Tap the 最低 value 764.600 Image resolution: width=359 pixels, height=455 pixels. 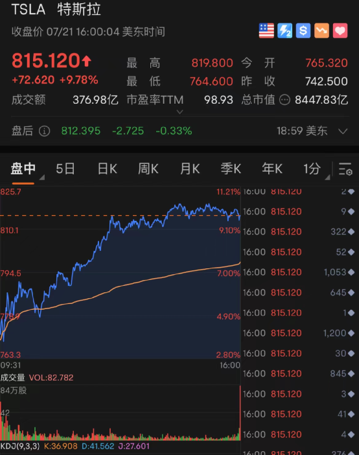211,82
